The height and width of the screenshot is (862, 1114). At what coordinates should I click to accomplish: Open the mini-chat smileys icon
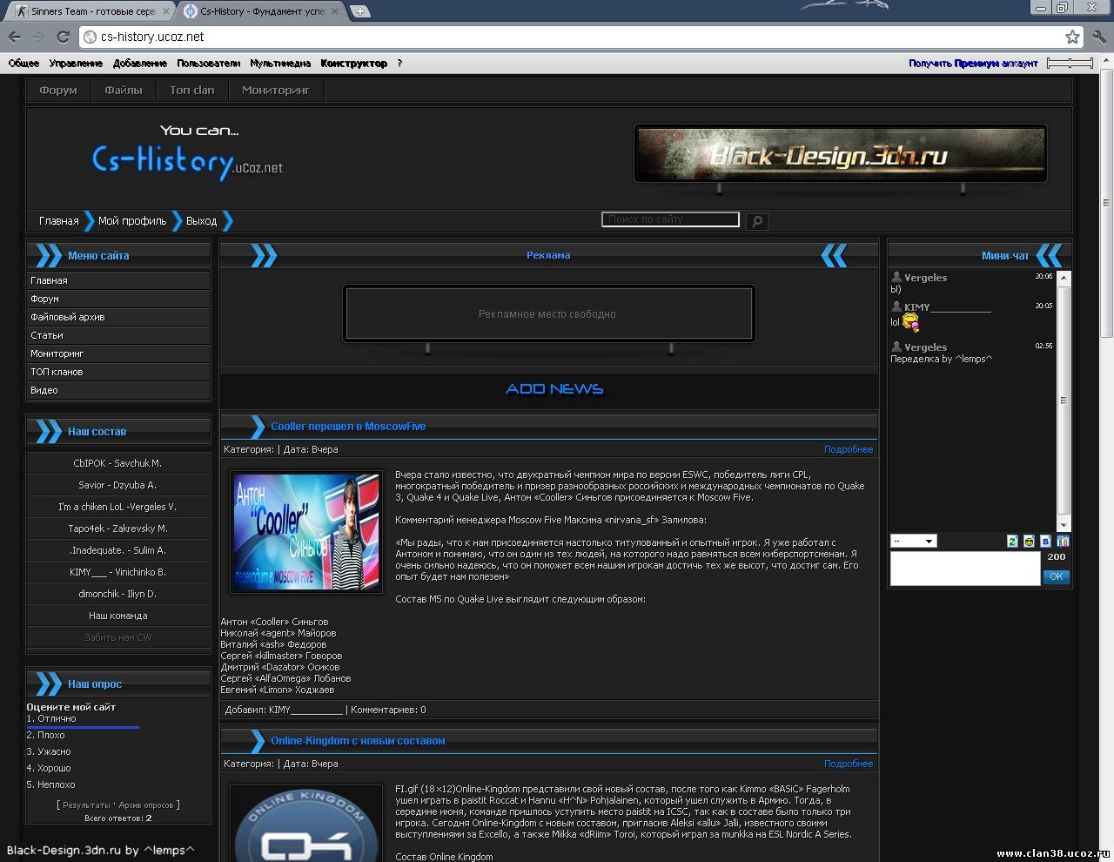pyautogui.click(x=1029, y=541)
